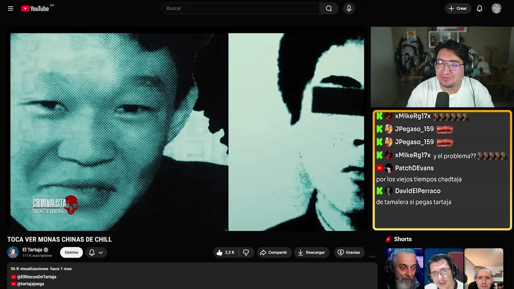Image resolution: width=514 pixels, height=289 pixels.
Task: Click the PatchDEvans chat avatar
Action: pos(389,168)
